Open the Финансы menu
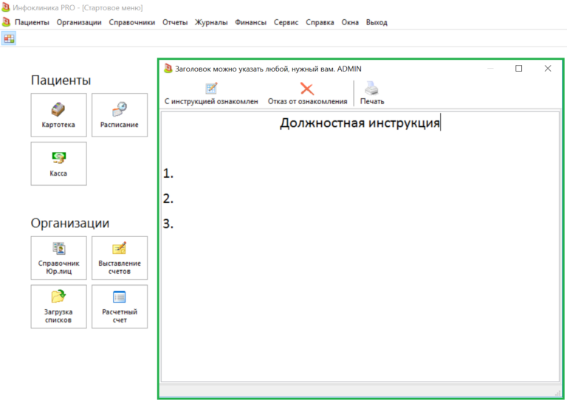This screenshot has height=403, width=567. pyautogui.click(x=250, y=22)
